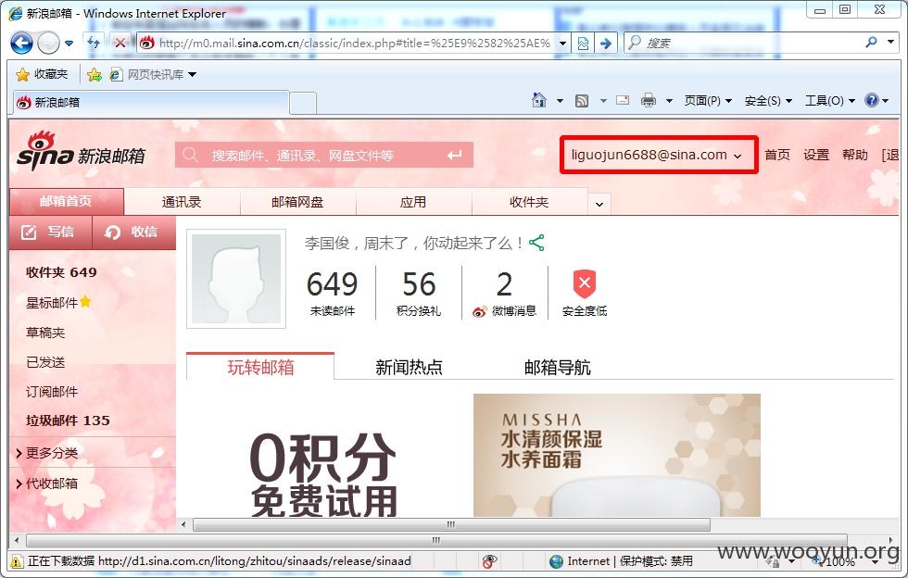Click the read mail toolbar icon
This screenshot has width=908, height=578.
(623, 100)
